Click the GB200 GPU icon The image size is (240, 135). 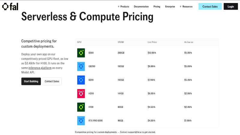click(81, 66)
